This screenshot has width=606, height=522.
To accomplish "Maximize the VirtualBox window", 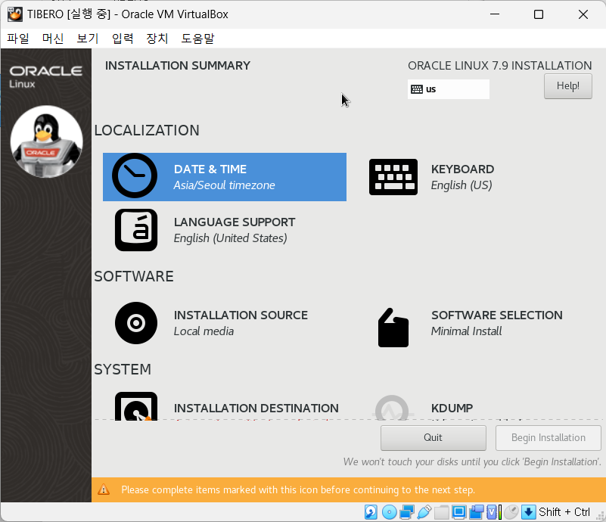I will pos(539,14).
